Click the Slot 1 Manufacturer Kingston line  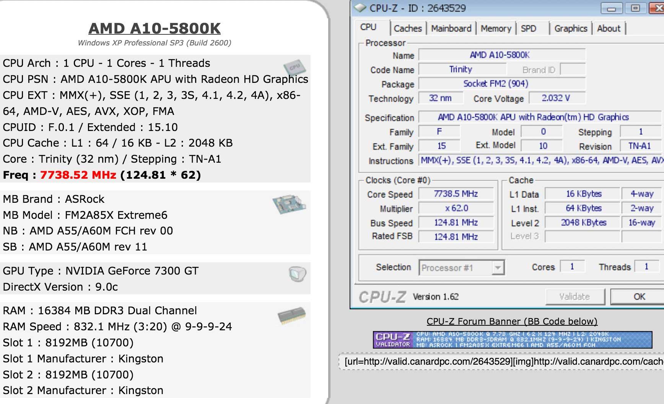(x=83, y=359)
